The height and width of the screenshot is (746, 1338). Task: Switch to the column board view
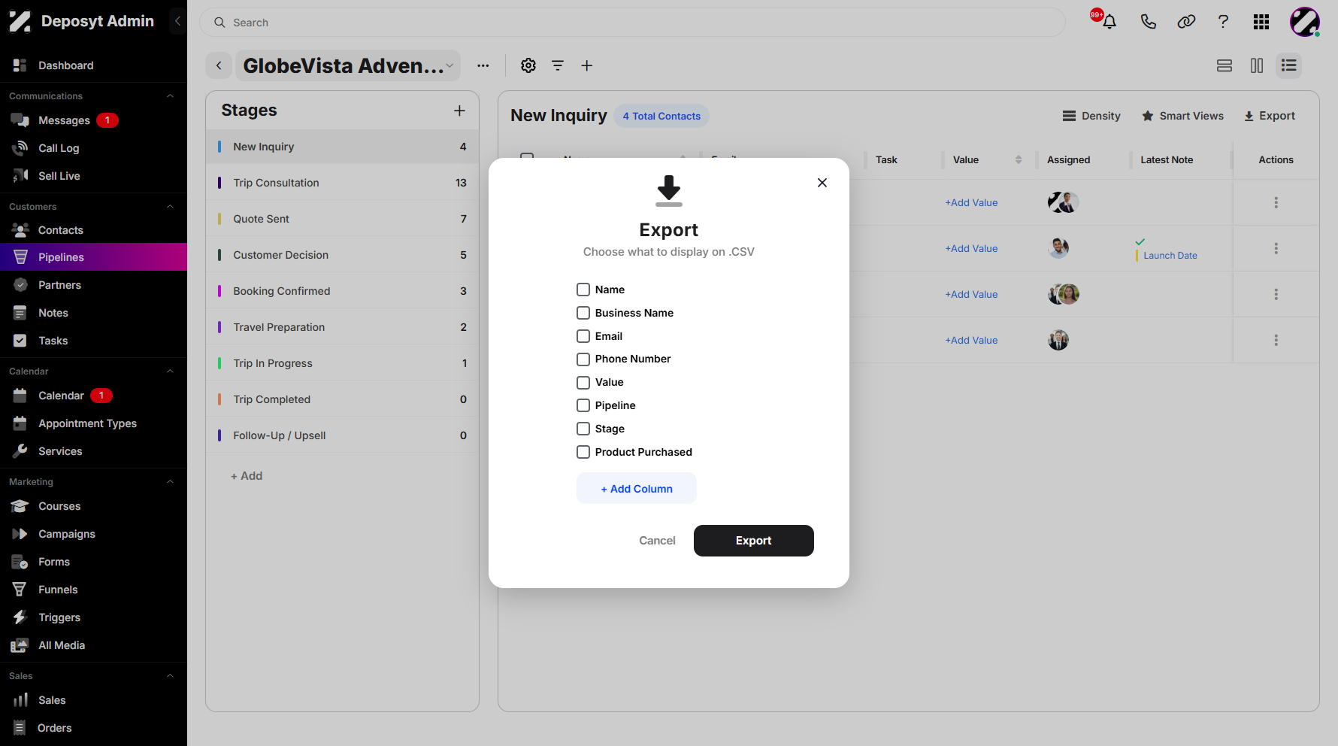tap(1257, 65)
